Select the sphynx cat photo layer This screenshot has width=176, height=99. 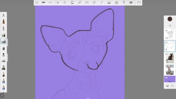[170, 70]
